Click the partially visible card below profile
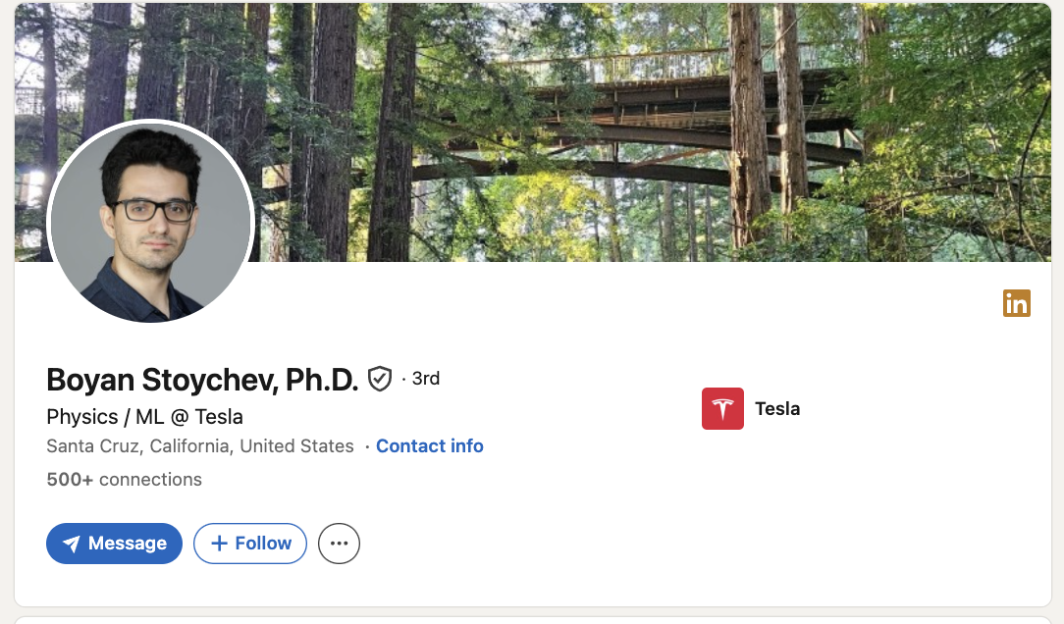The image size is (1064, 624). 530,619
